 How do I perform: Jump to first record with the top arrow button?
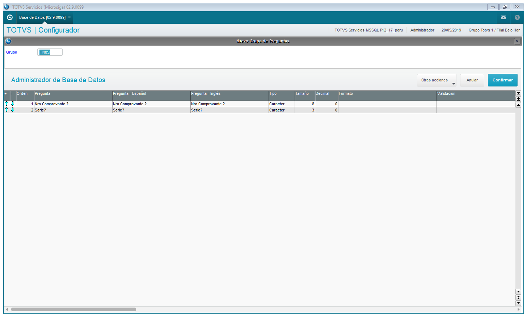pos(518,93)
